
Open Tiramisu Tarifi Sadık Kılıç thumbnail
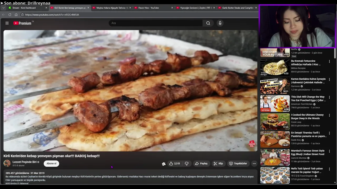tap(275, 139)
